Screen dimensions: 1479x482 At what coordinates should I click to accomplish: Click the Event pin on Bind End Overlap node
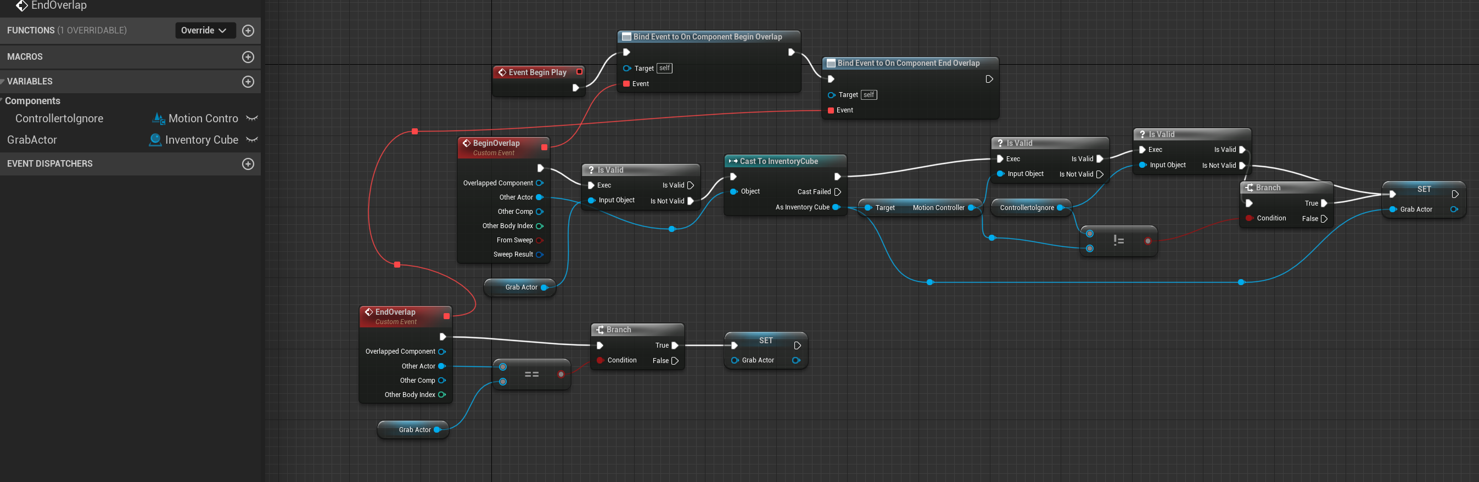[831, 110]
